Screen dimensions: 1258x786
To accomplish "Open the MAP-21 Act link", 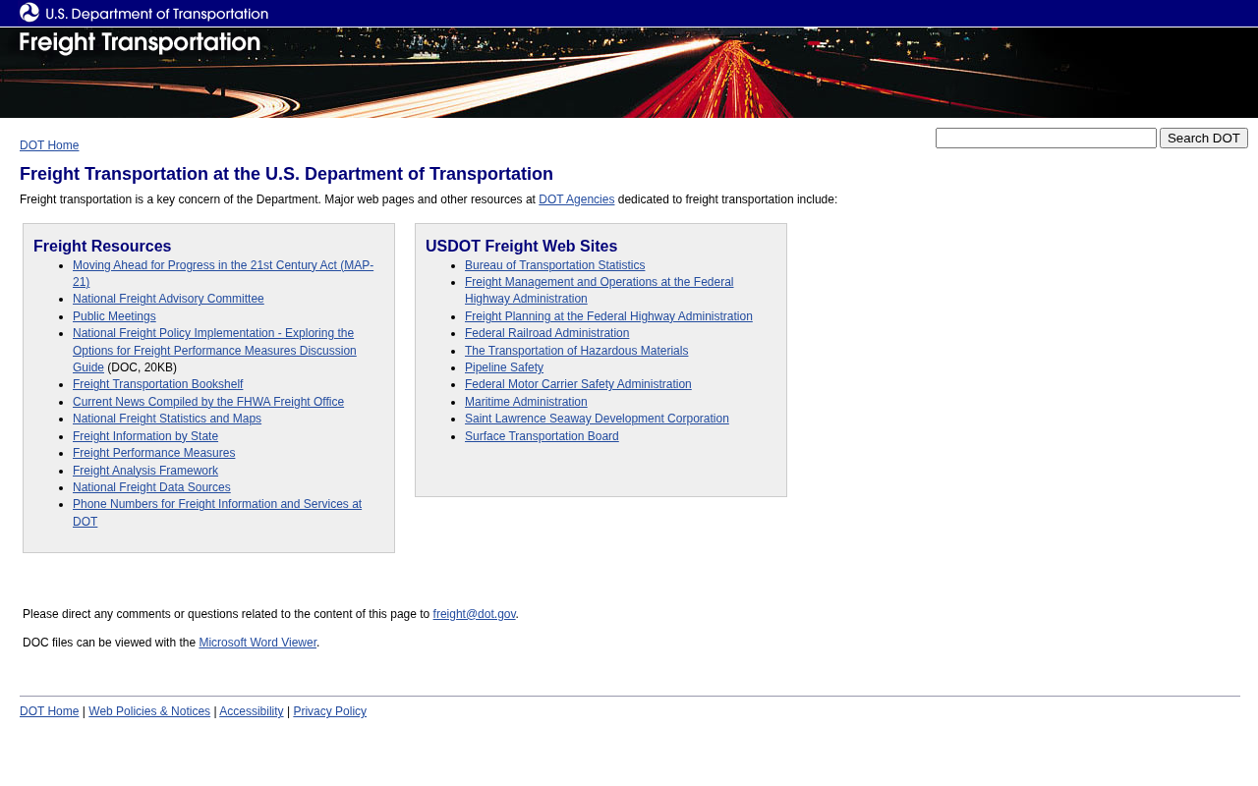I will [x=223, y=273].
